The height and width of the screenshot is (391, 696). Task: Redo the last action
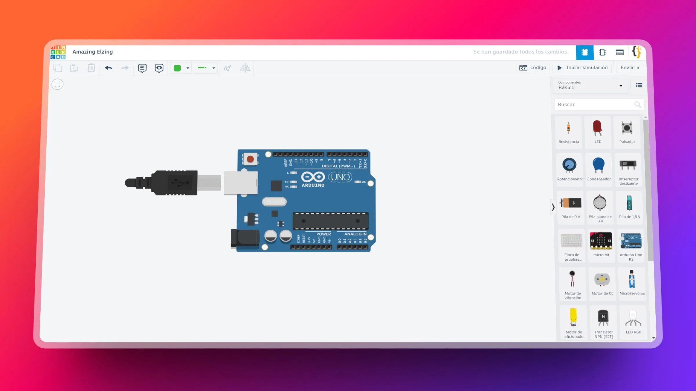[125, 68]
